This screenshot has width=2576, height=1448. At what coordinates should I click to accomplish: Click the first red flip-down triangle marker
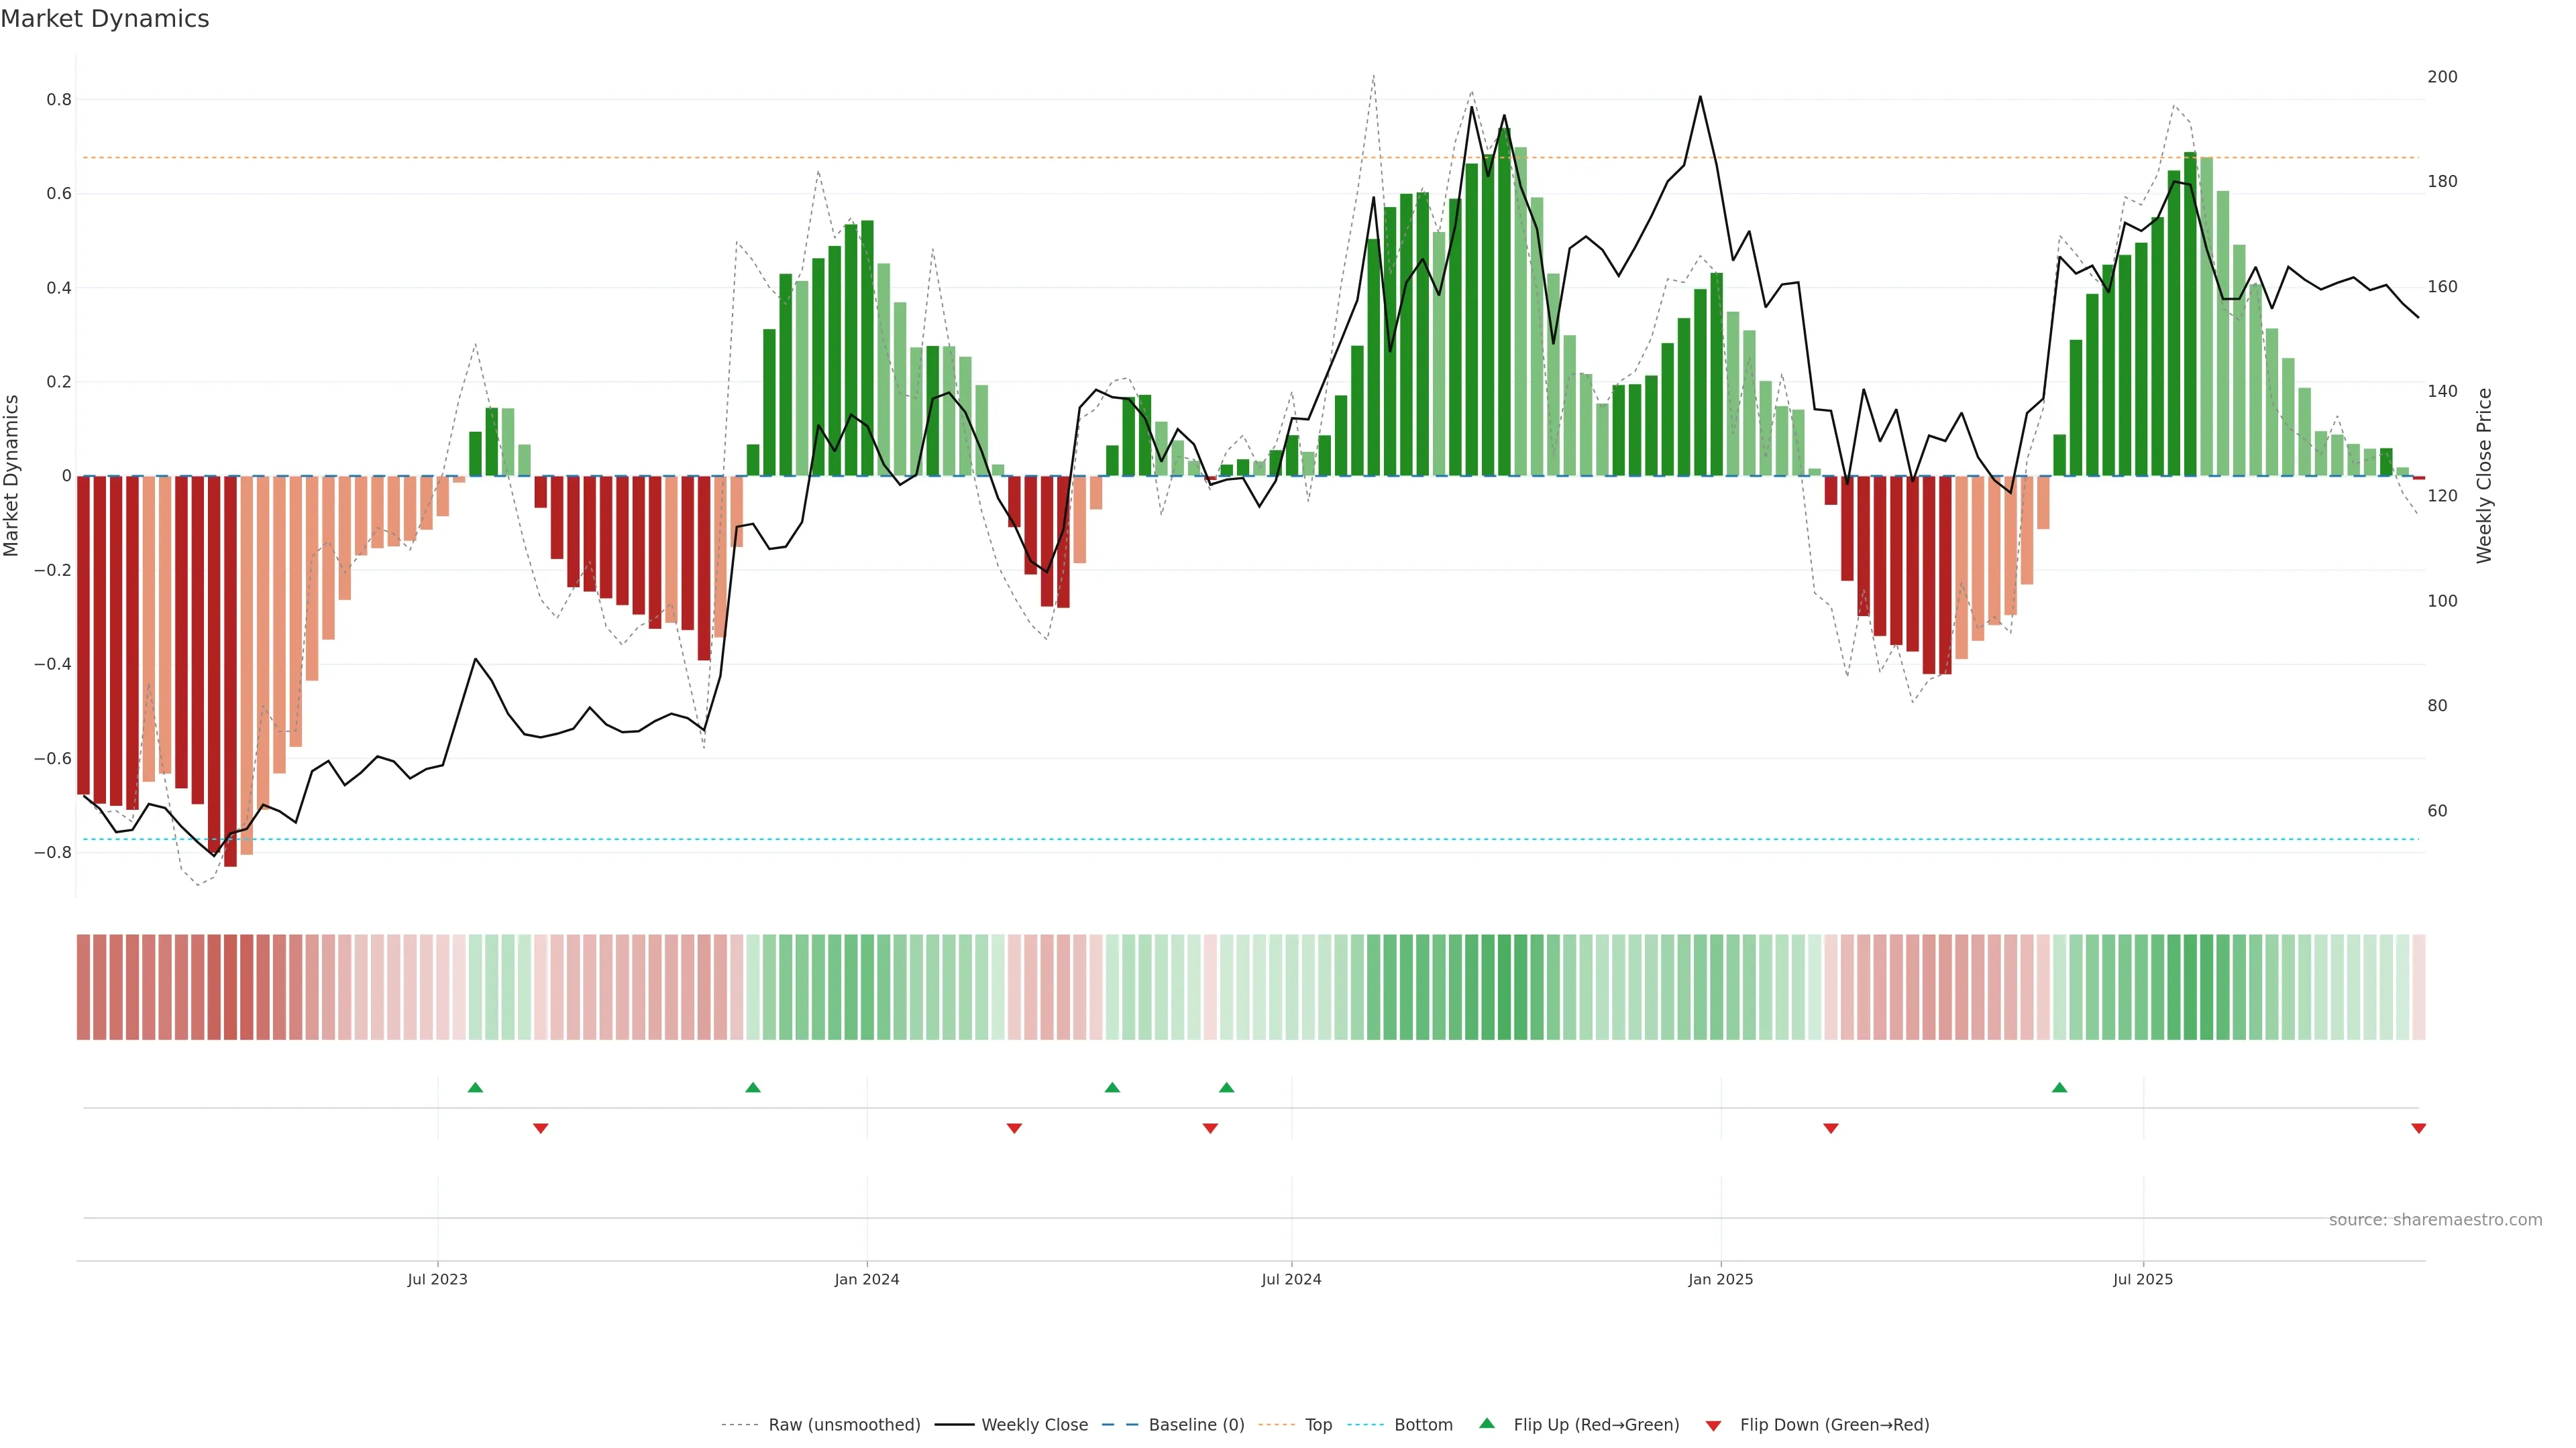541,1128
